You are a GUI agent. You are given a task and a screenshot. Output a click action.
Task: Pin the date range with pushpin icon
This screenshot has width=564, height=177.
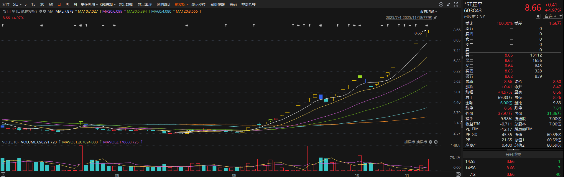pyautogui.click(x=435, y=18)
